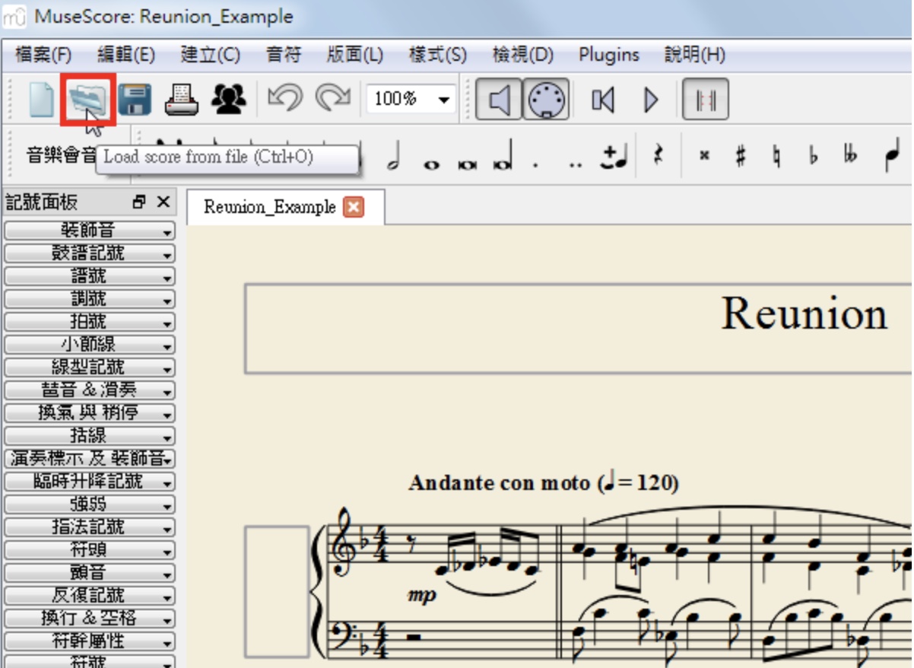Open the Plugins menu

click(x=609, y=55)
